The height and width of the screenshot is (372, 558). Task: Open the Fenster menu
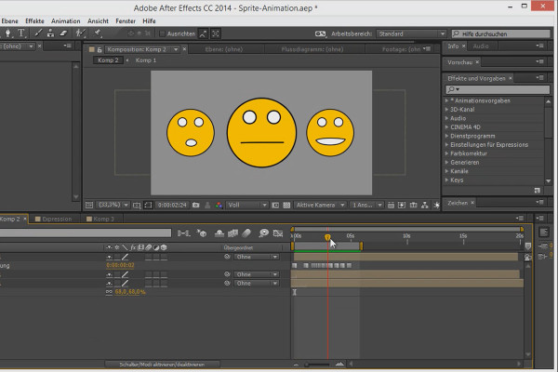(x=126, y=21)
